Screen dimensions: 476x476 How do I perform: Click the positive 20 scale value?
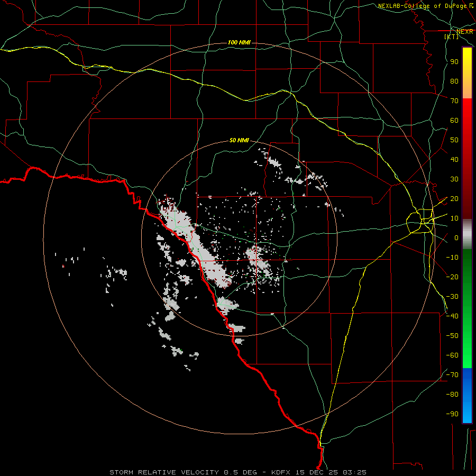[454, 199]
